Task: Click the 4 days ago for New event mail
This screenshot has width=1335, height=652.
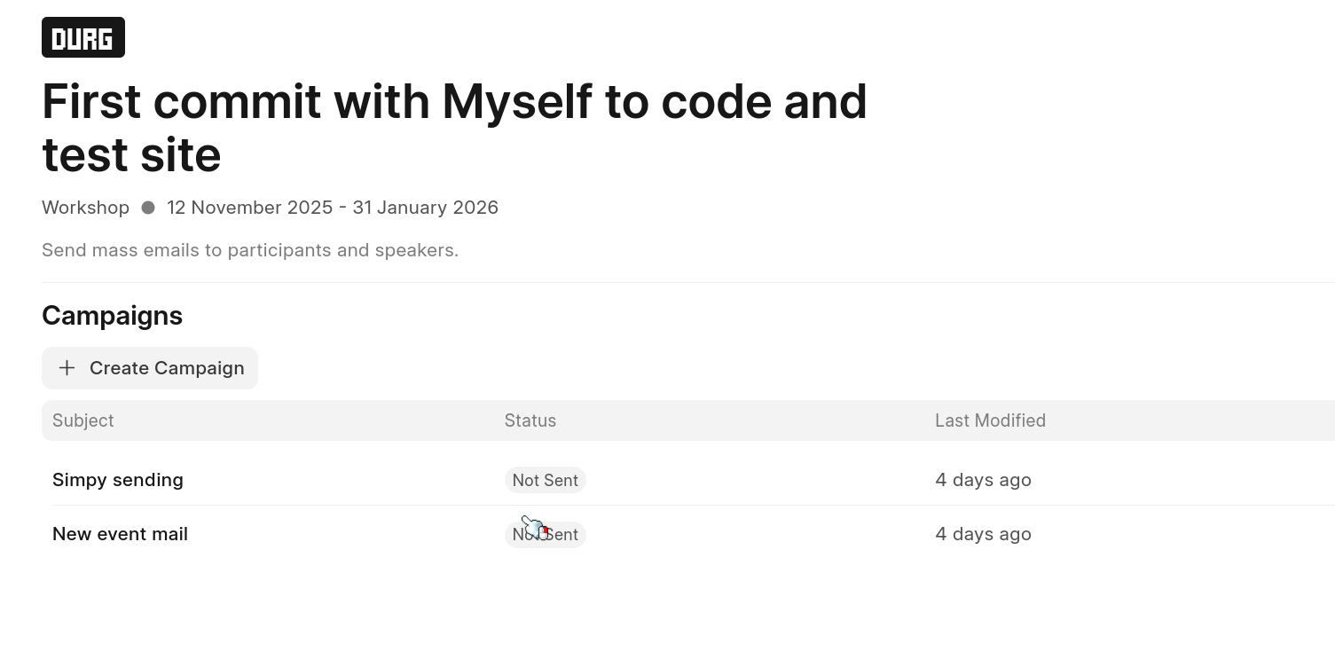Action: (983, 534)
